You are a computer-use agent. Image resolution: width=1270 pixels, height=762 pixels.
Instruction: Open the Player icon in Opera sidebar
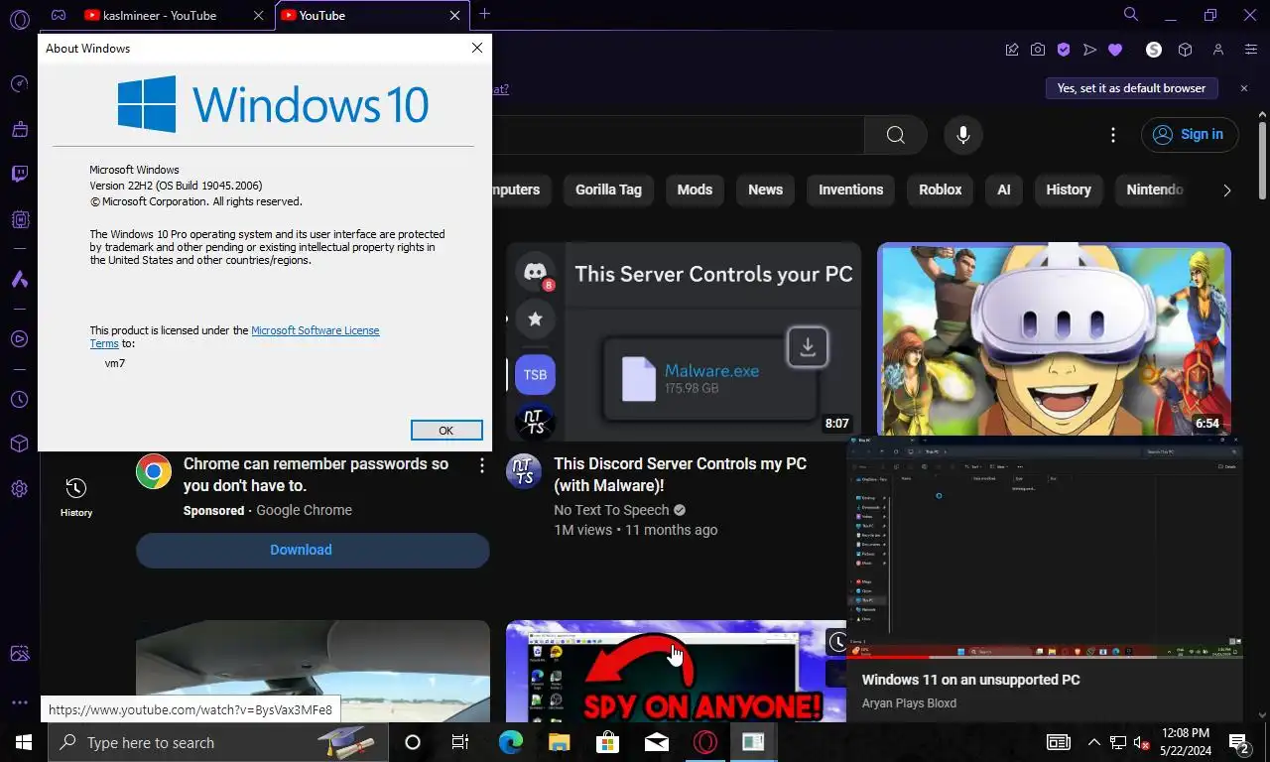(x=19, y=339)
